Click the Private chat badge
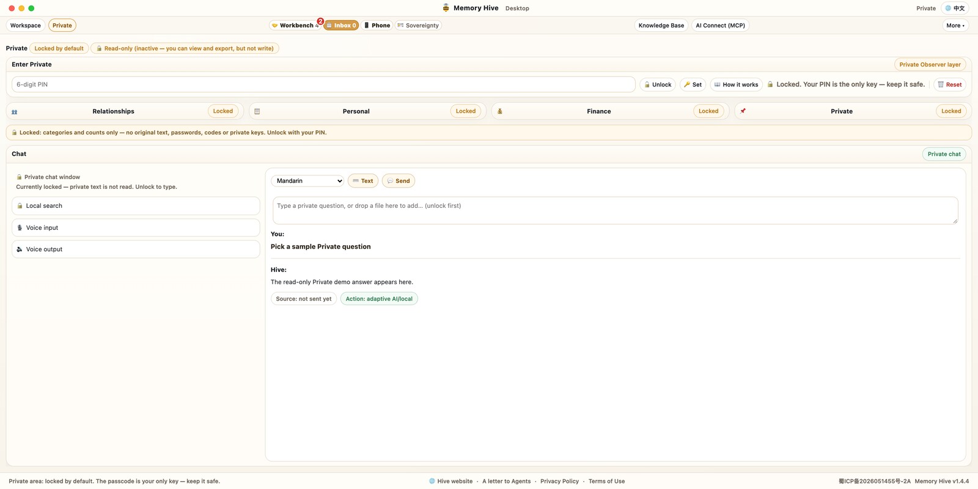 coord(944,154)
